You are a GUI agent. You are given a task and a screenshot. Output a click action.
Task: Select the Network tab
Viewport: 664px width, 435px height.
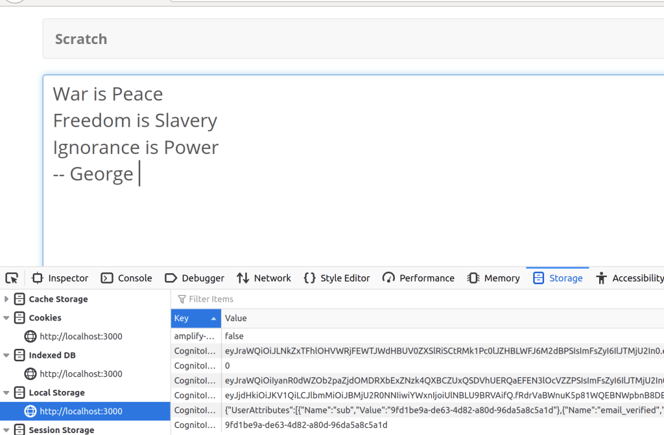click(x=264, y=278)
